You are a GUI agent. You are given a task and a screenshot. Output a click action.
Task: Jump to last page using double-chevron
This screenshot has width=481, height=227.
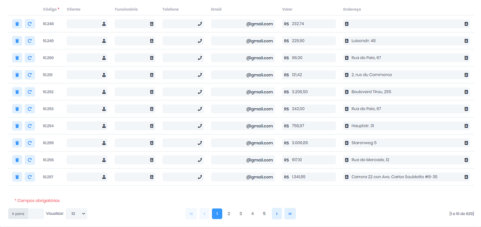click(290, 213)
